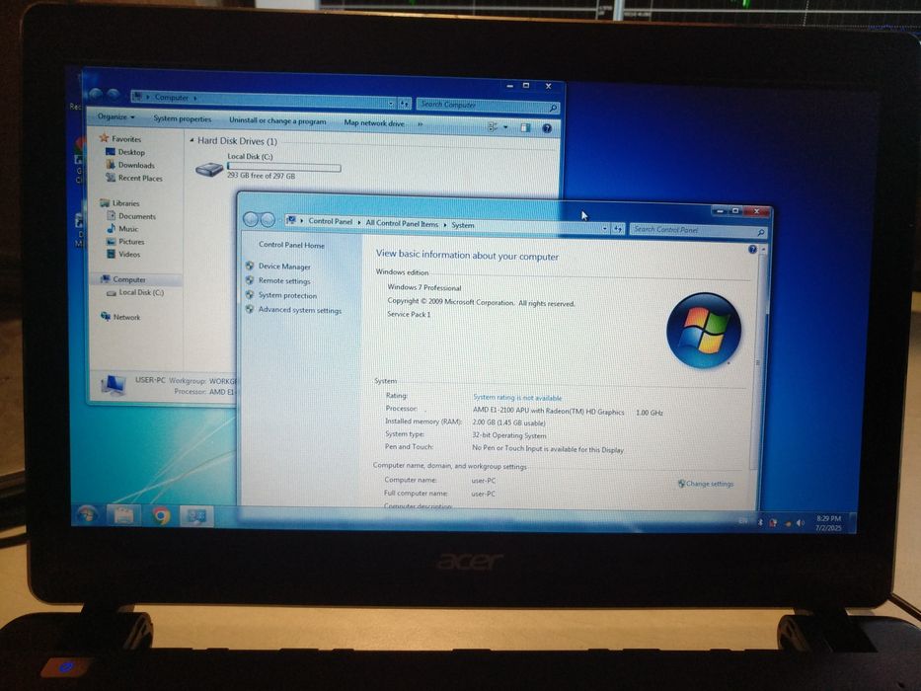This screenshot has width=921, height=691.
Task: Click the taskbar clock showing 8:29 PM
Action: coord(828,523)
